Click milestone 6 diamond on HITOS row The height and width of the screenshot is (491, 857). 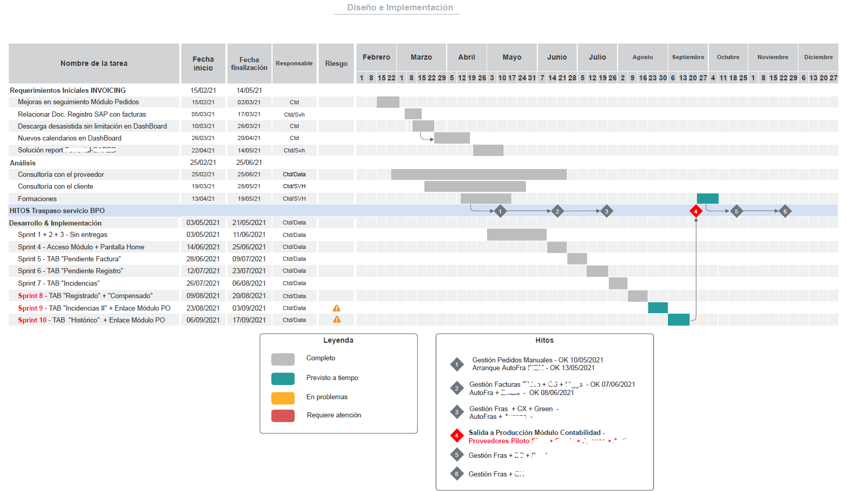click(785, 211)
